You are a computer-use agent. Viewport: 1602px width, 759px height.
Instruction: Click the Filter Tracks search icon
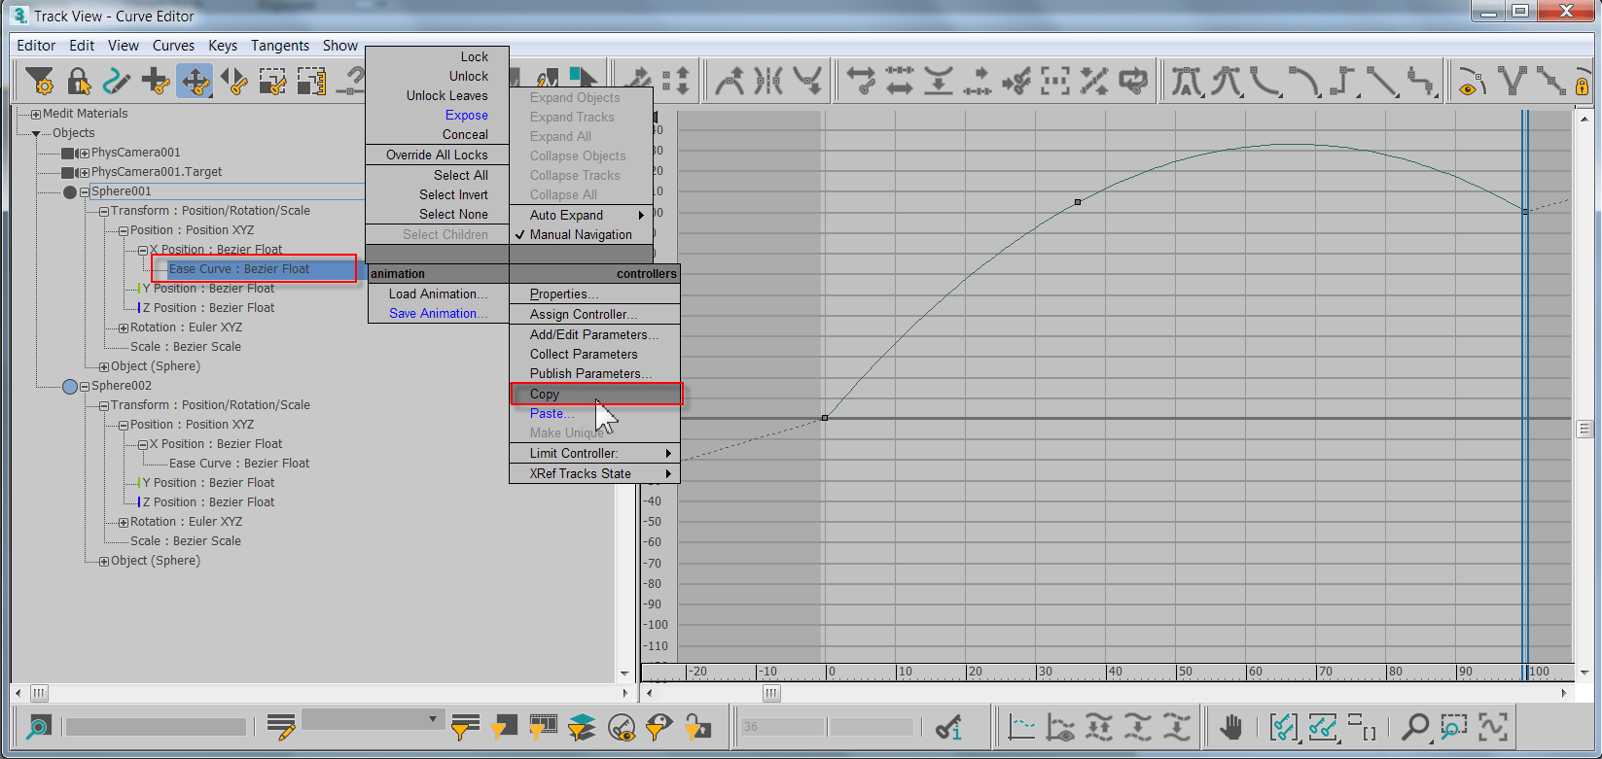38,726
